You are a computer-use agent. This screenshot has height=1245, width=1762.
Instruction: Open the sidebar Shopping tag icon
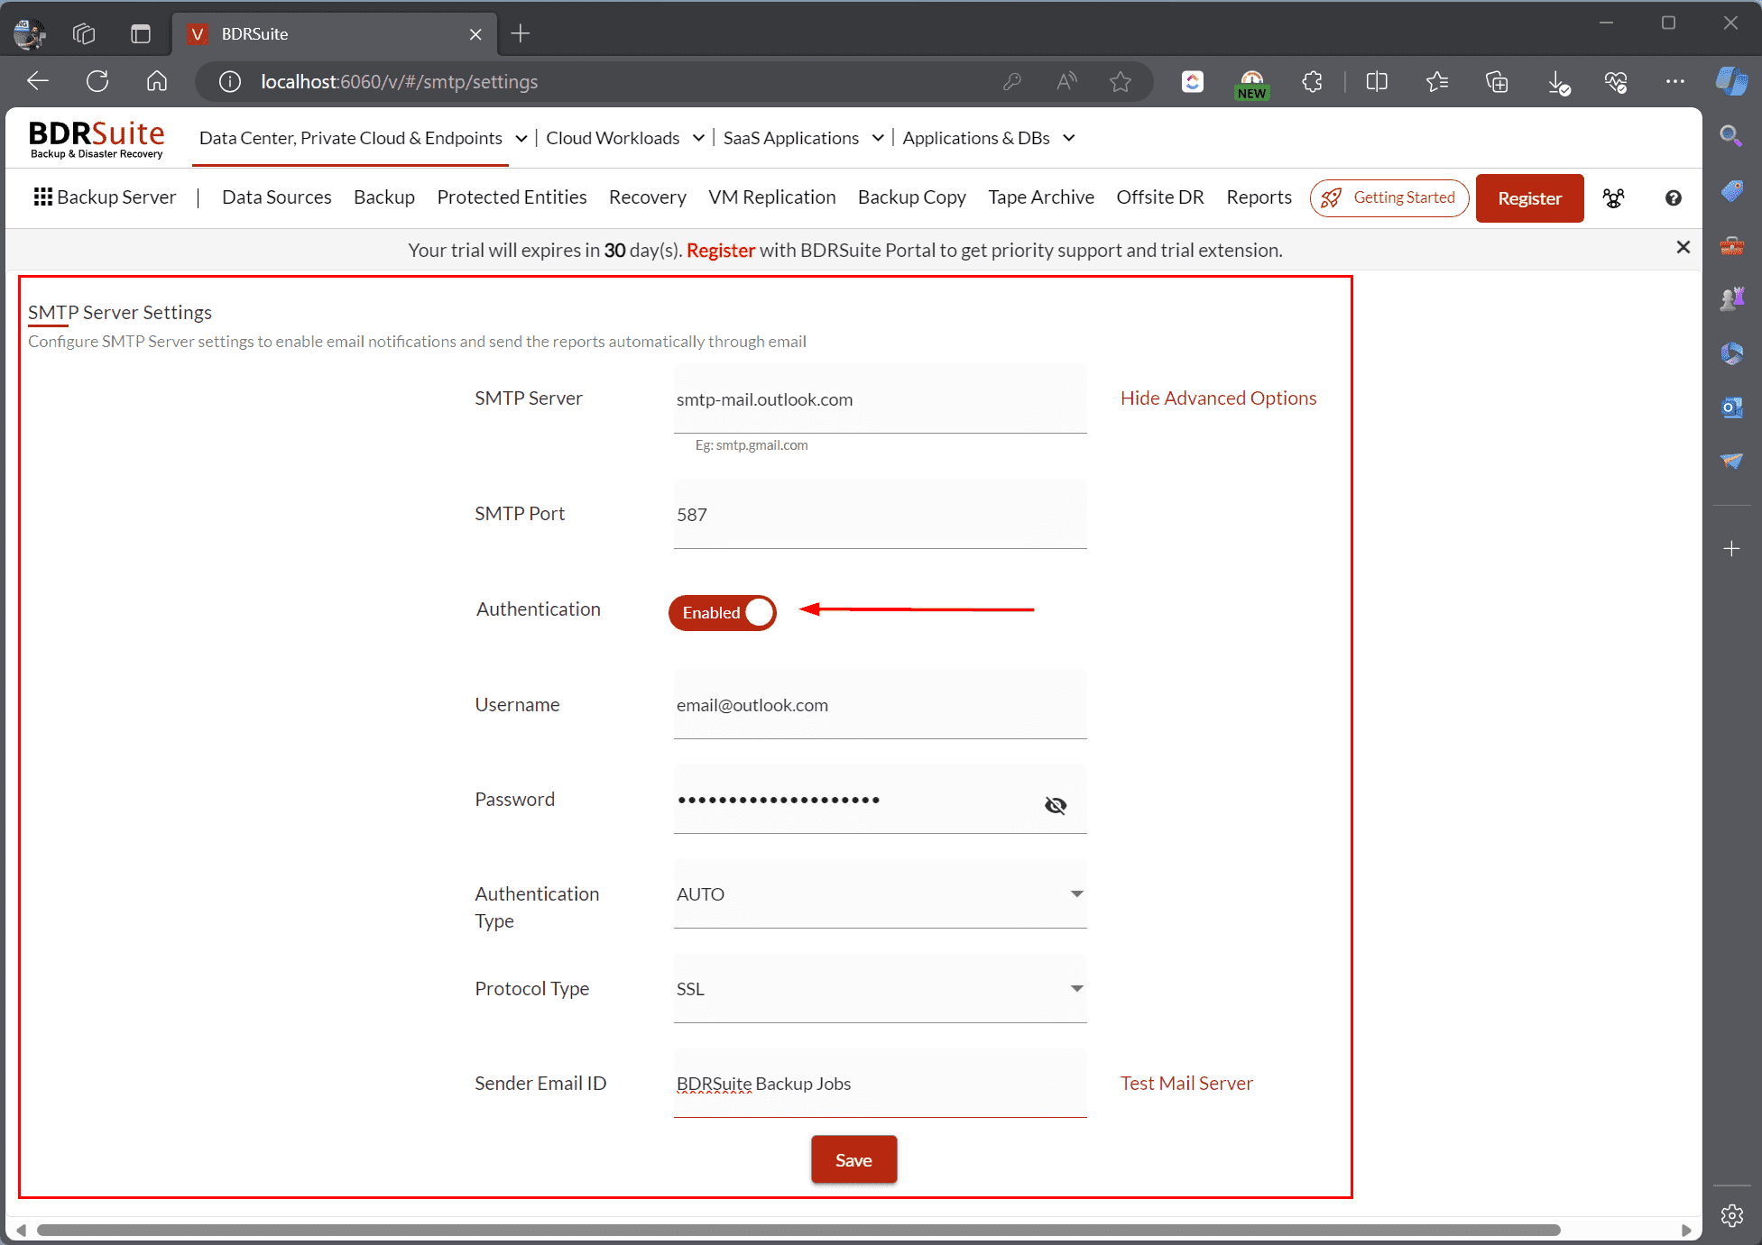coord(1731,190)
